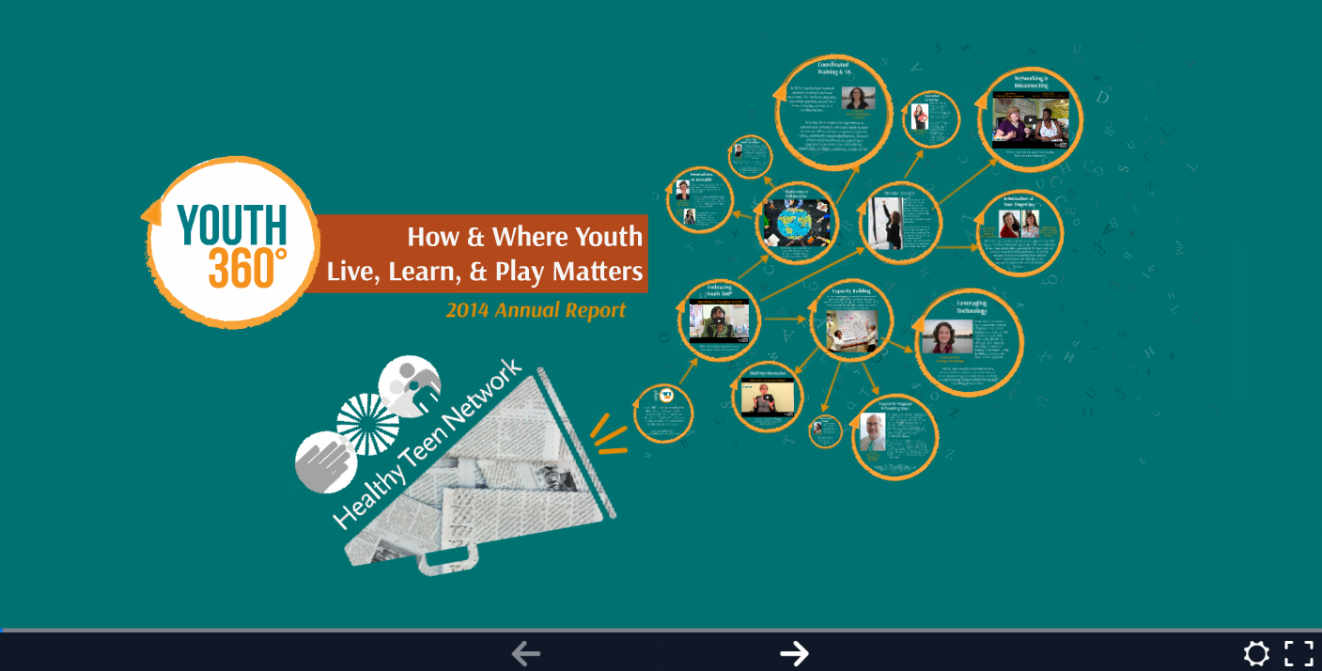The image size is (1322, 671).
Task: Select the 2014 Annual Report text
Action: (536, 310)
